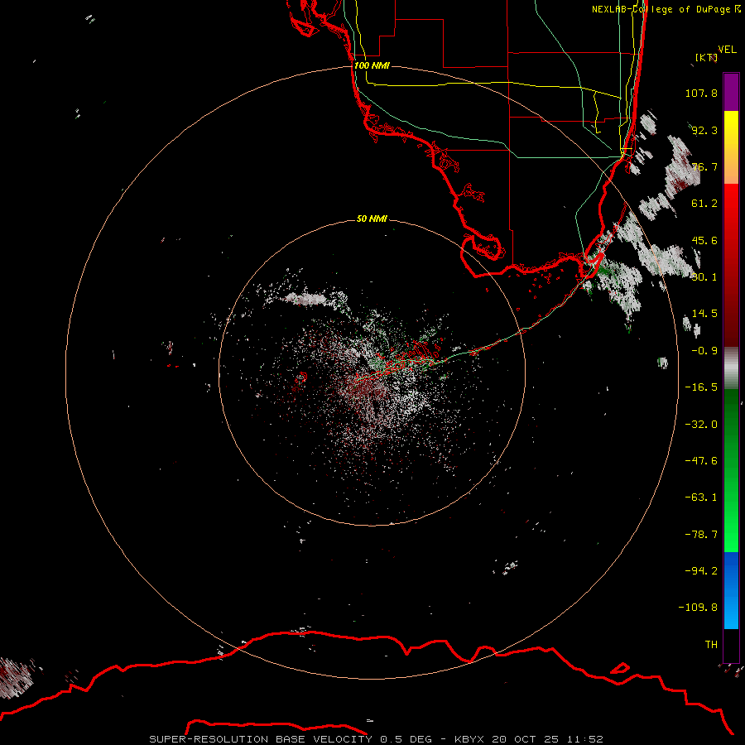
Task: Select the -63.1 velocity scale value
Action: coord(701,497)
